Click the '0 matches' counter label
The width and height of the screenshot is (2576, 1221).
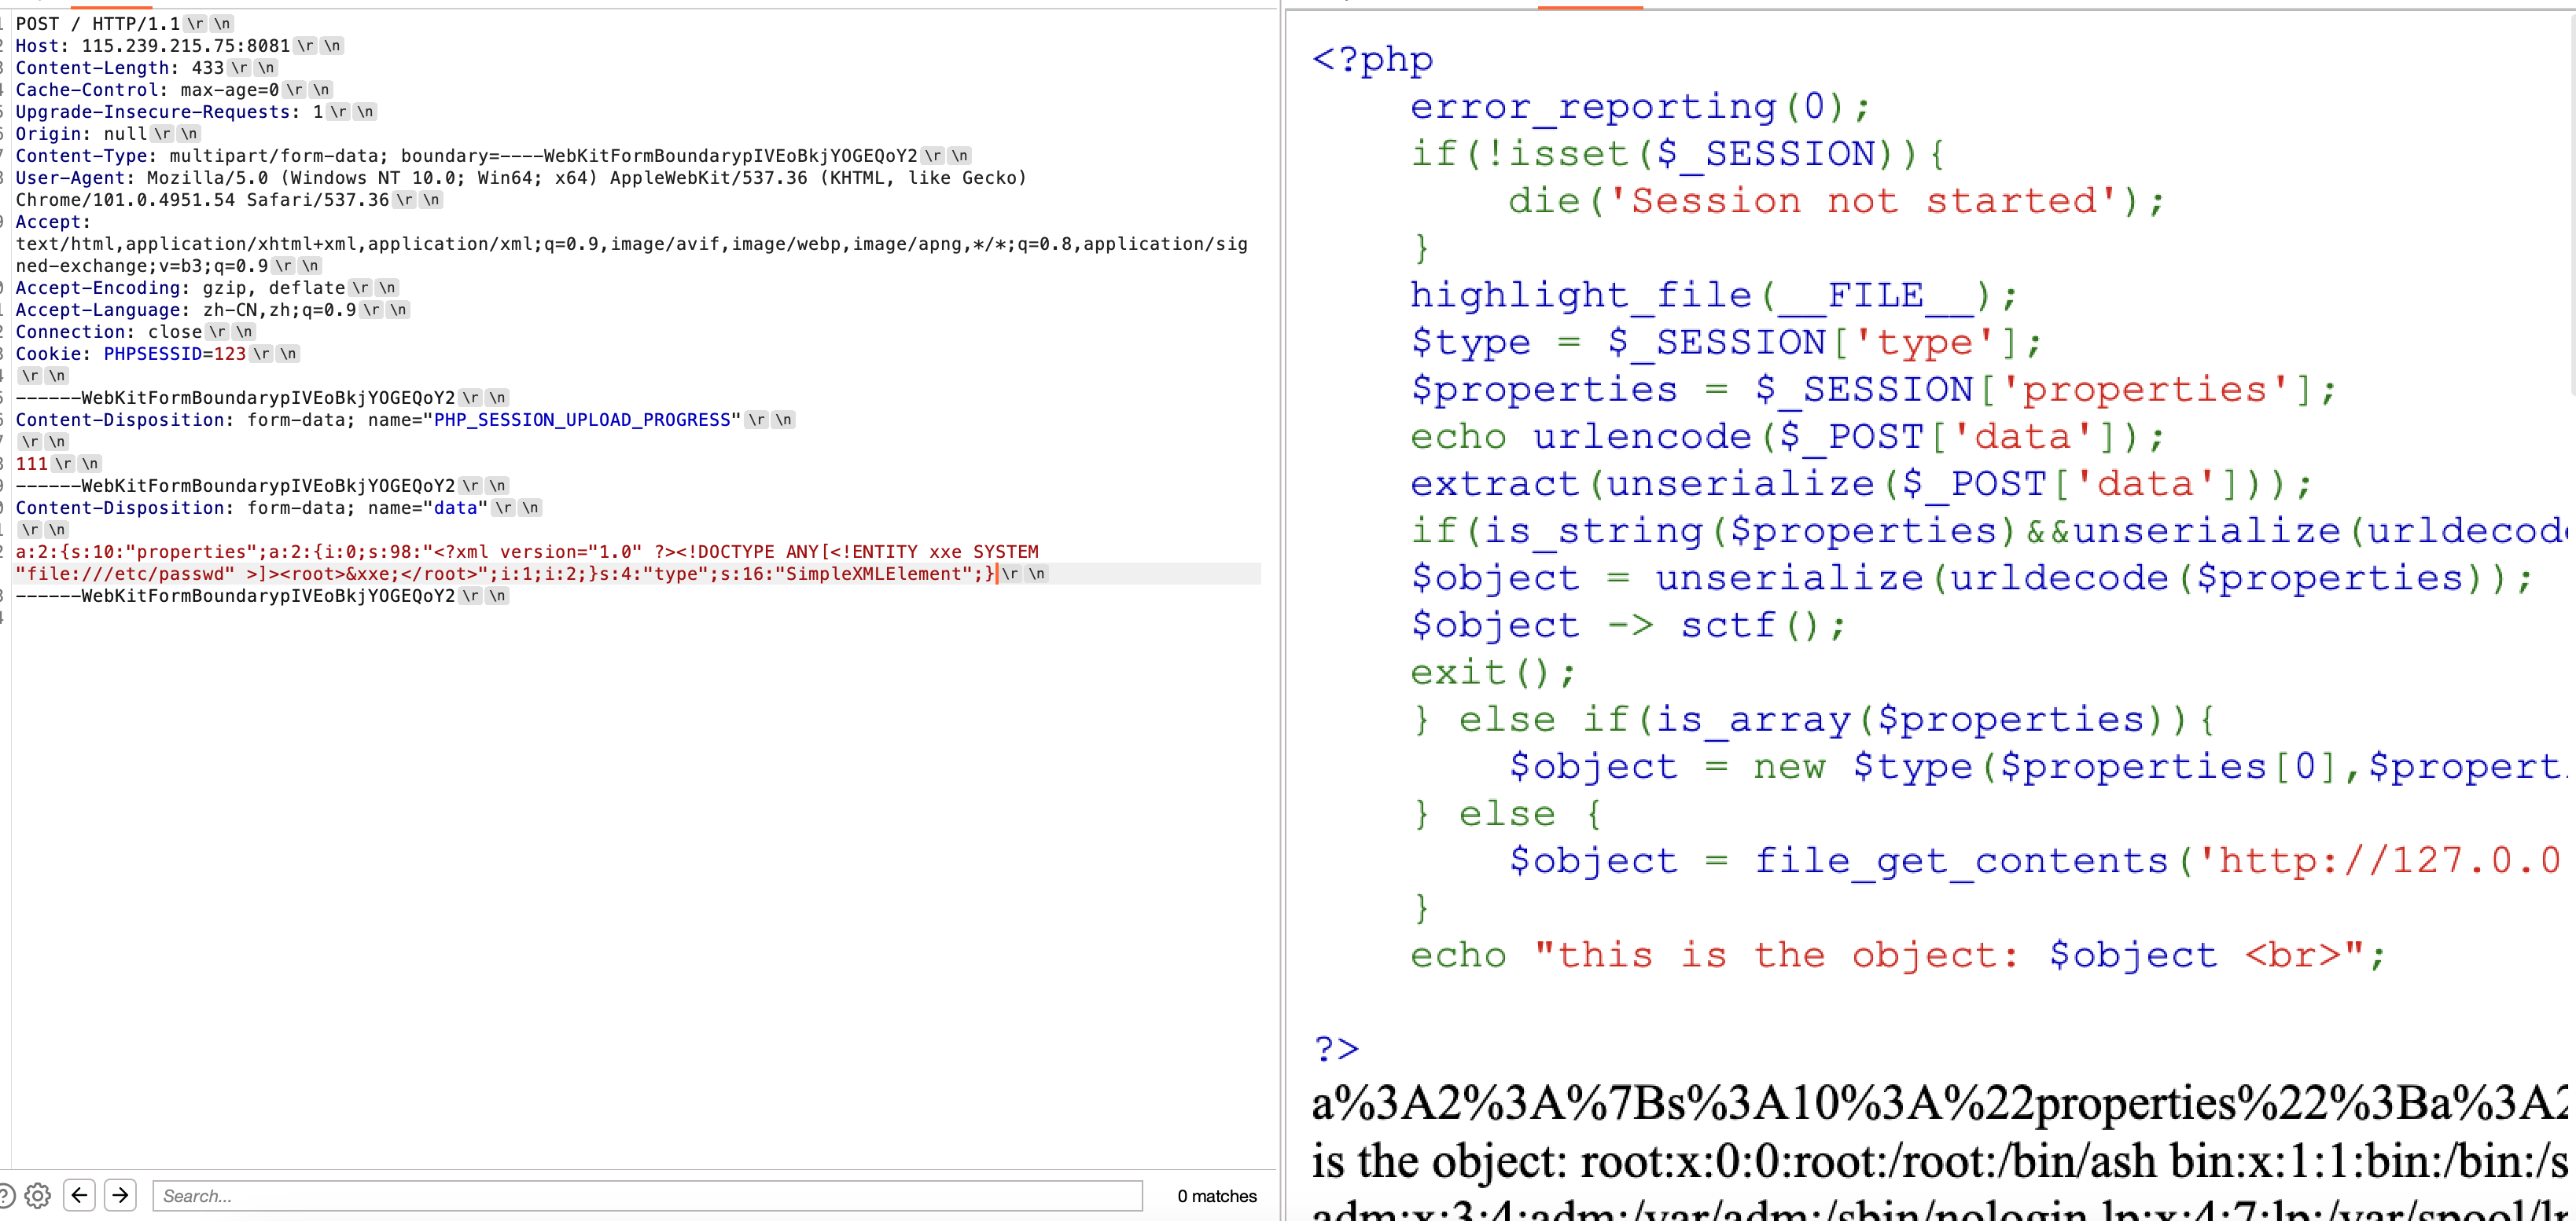(1216, 1195)
